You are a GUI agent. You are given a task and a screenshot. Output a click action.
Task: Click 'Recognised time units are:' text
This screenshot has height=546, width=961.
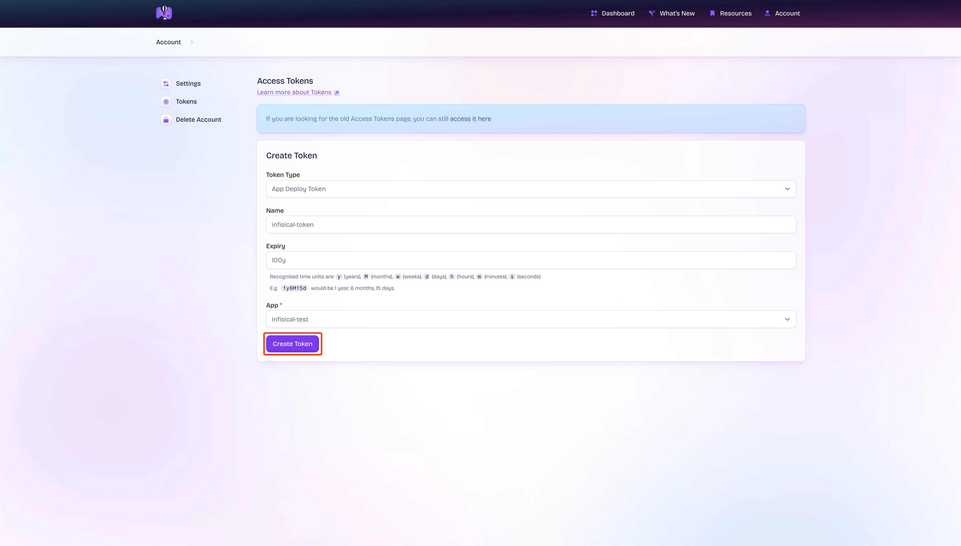(302, 277)
